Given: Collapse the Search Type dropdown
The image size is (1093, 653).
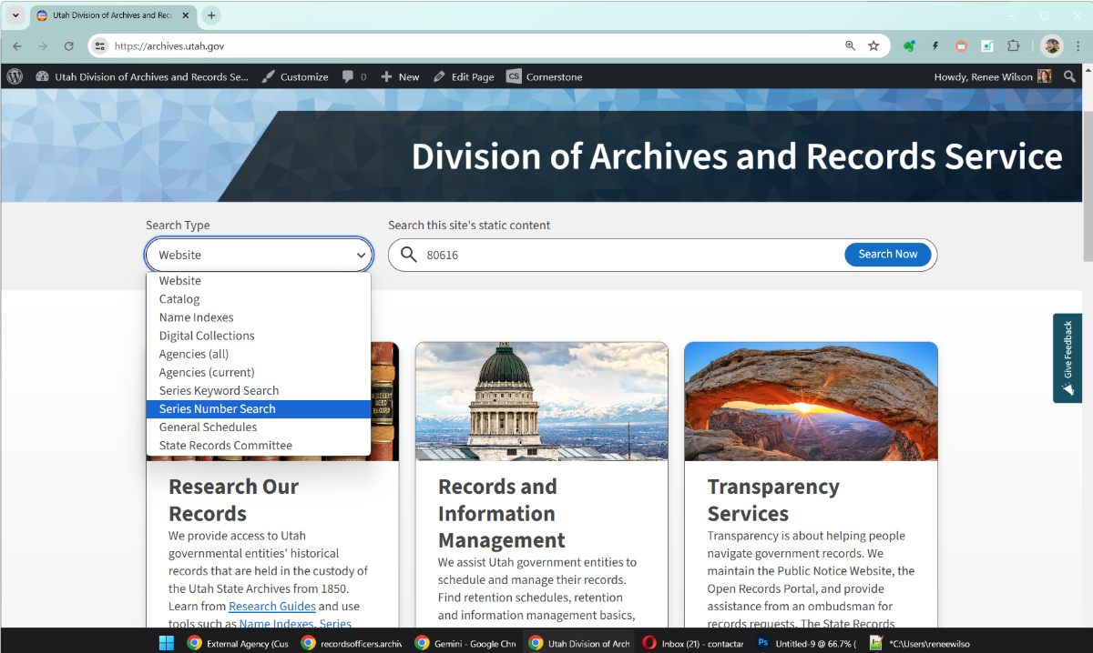Looking at the screenshot, I should point(361,255).
